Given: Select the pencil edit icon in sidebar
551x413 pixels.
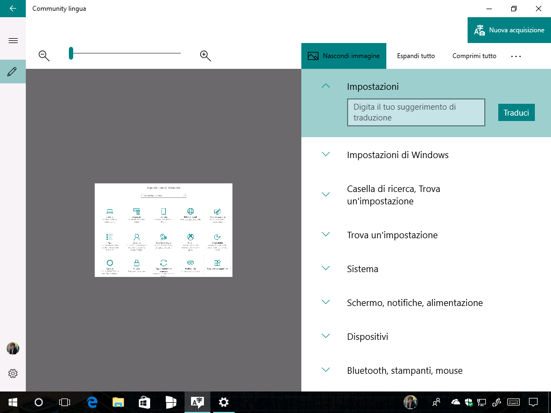Looking at the screenshot, I should (13, 72).
